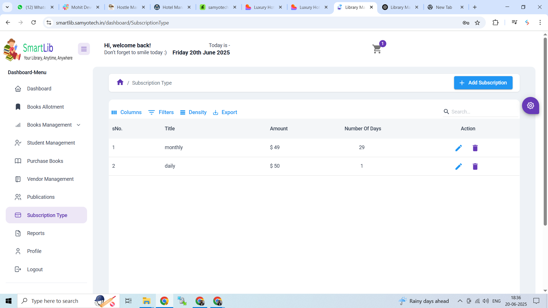Select the Books Allotment sidebar icon

coord(18,107)
